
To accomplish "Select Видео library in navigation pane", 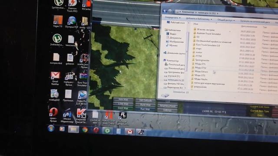I will pos(172,34).
